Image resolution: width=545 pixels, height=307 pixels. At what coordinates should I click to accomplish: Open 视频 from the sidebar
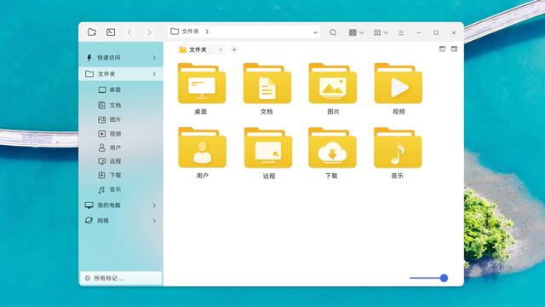click(110, 134)
